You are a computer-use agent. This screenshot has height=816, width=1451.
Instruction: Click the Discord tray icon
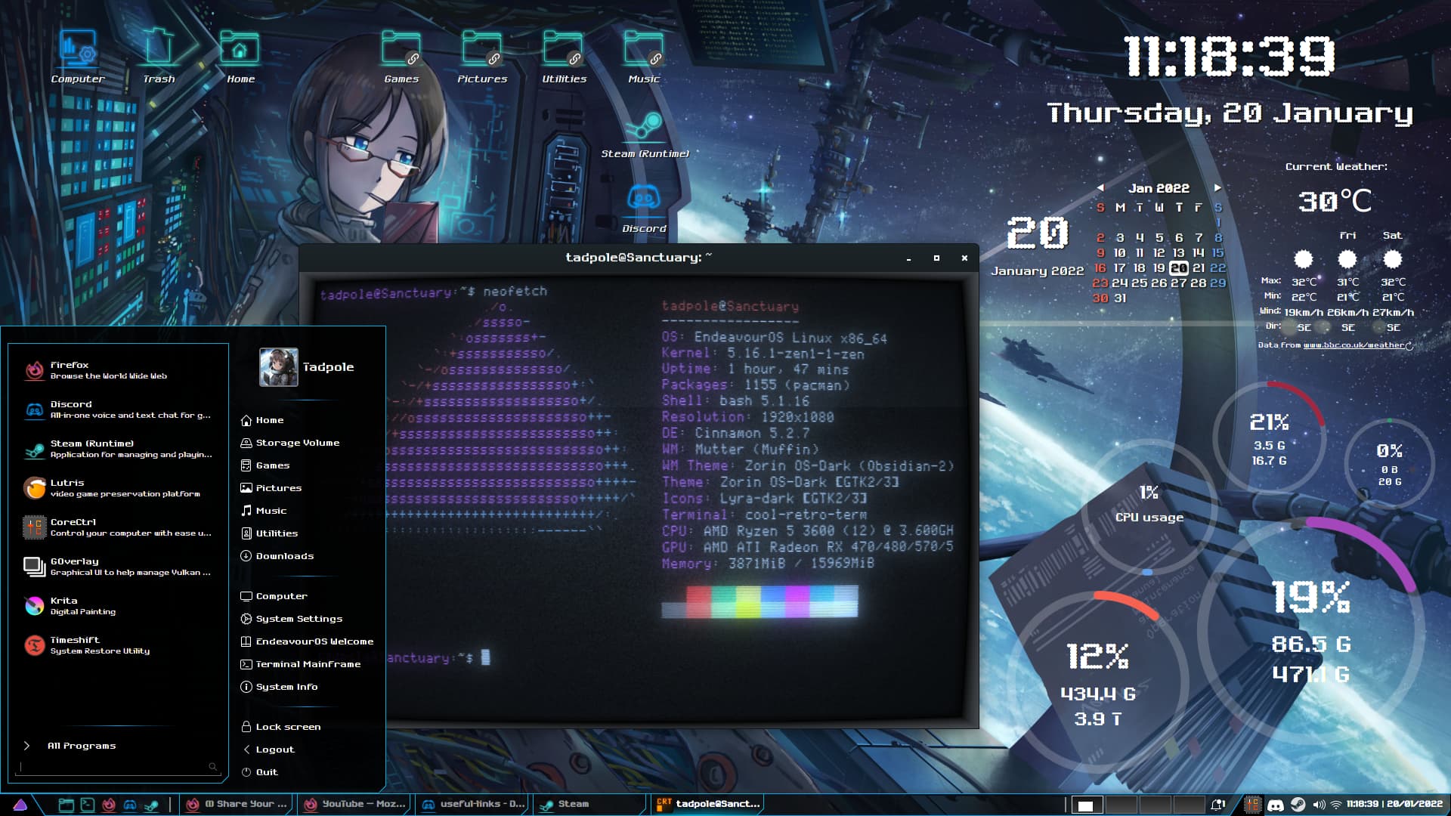[x=1276, y=805]
